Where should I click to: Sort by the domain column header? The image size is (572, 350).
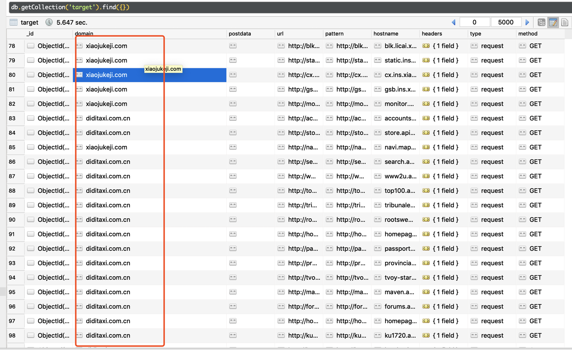(x=84, y=34)
